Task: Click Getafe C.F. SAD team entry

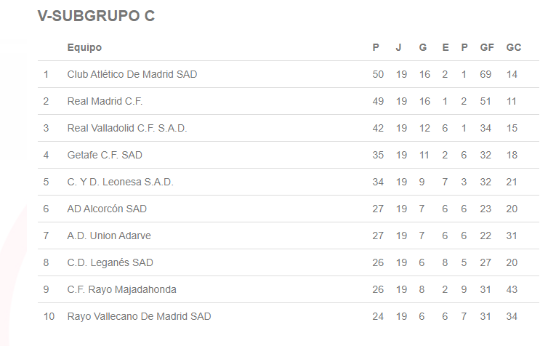Action: click(x=105, y=155)
